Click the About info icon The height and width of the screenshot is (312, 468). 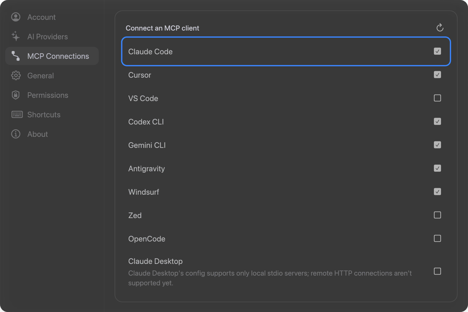point(16,134)
